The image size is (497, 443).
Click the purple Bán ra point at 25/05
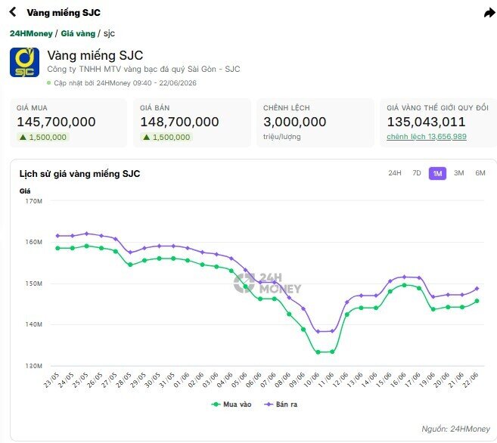(x=87, y=234)
